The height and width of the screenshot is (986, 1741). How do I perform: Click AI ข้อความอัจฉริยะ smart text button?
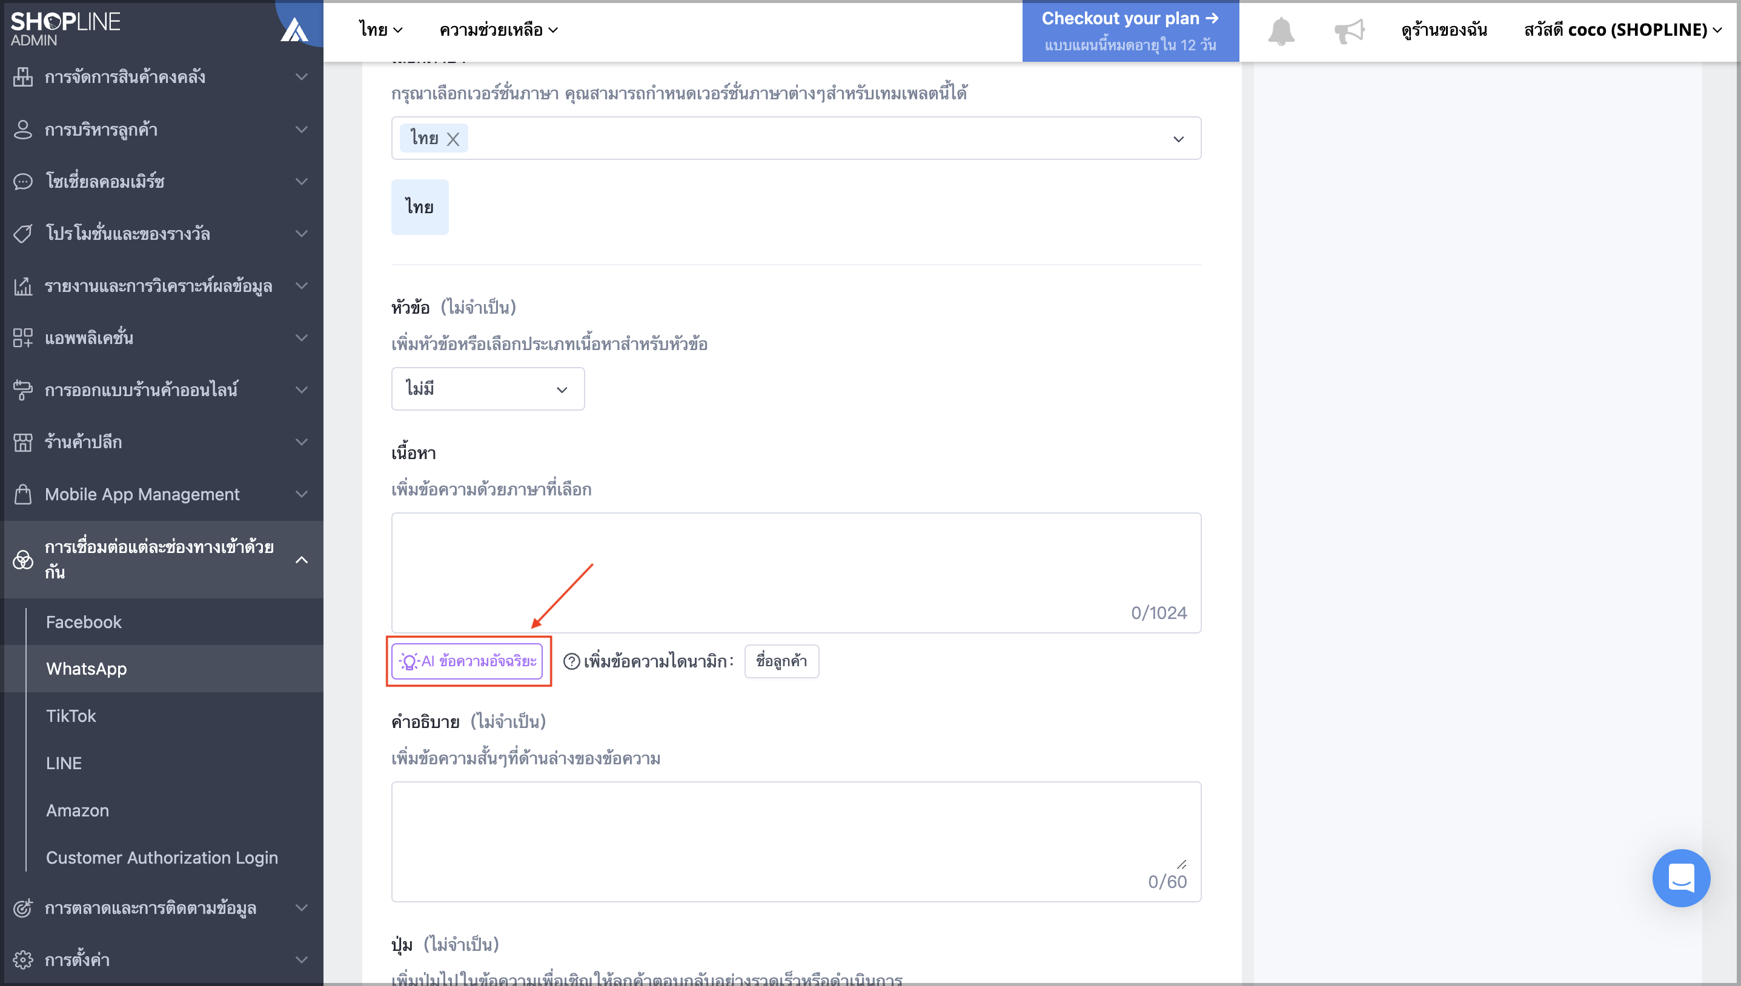click(467, 661)
